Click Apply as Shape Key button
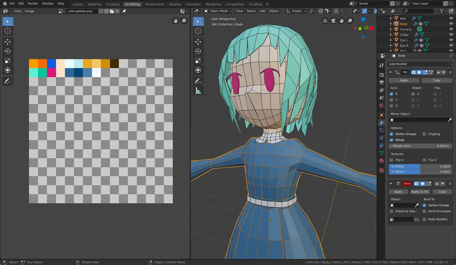 (420, 192)
